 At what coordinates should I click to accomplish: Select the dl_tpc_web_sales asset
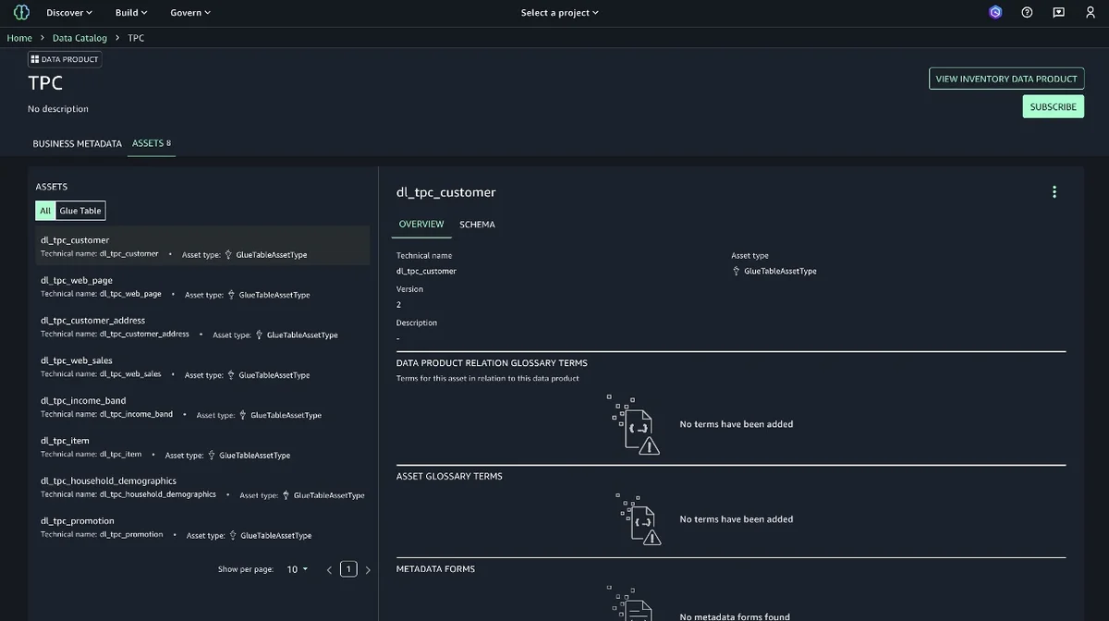(x=202, y=367)
